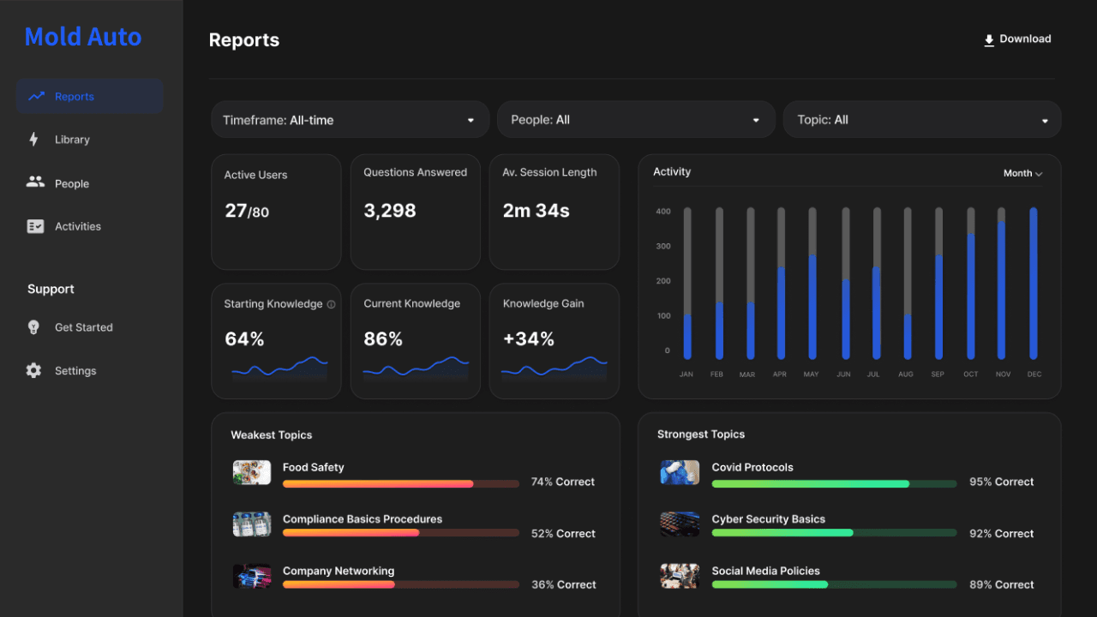Click the Cyber Security Basics thumbnail

pos(680,524)
